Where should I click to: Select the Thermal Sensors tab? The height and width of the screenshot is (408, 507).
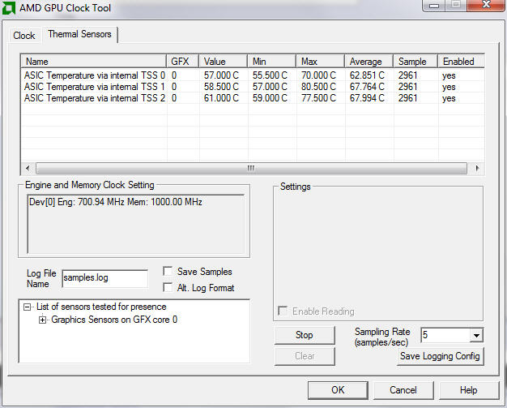[x=79, y=34]
